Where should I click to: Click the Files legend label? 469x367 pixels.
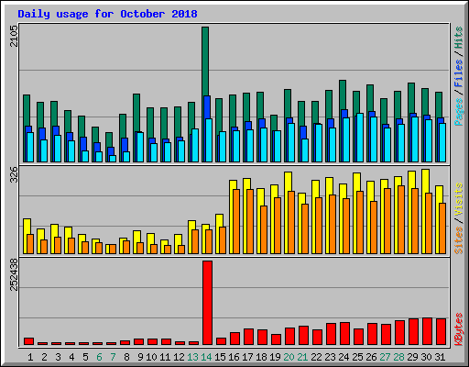coord(459,72)
